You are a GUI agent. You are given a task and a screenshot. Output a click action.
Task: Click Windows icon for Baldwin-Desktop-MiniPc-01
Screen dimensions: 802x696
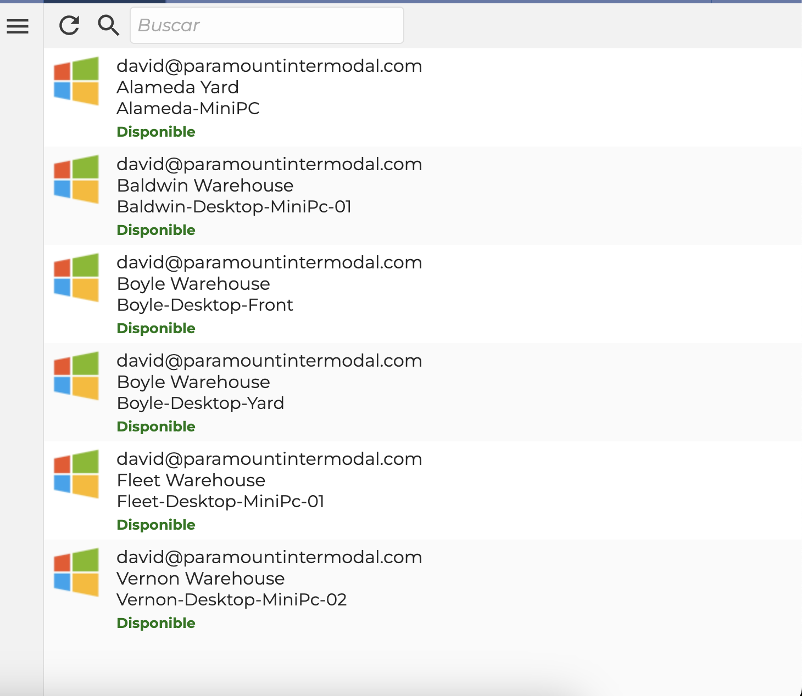(76, 179)
